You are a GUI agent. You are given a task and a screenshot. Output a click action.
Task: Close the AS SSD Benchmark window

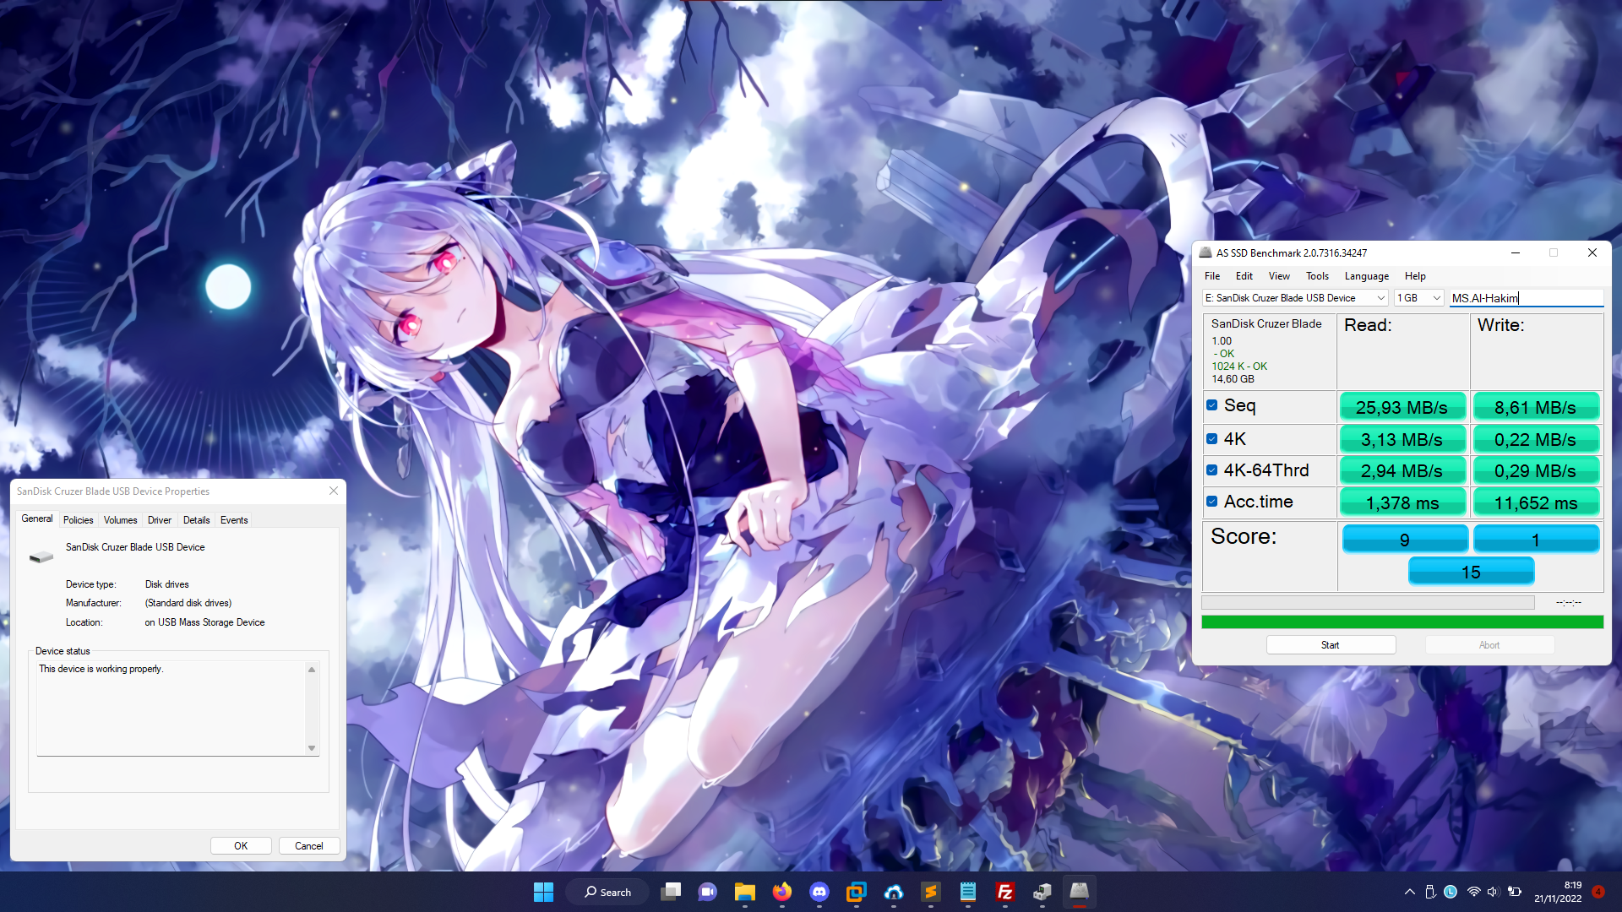(1592, 252)
